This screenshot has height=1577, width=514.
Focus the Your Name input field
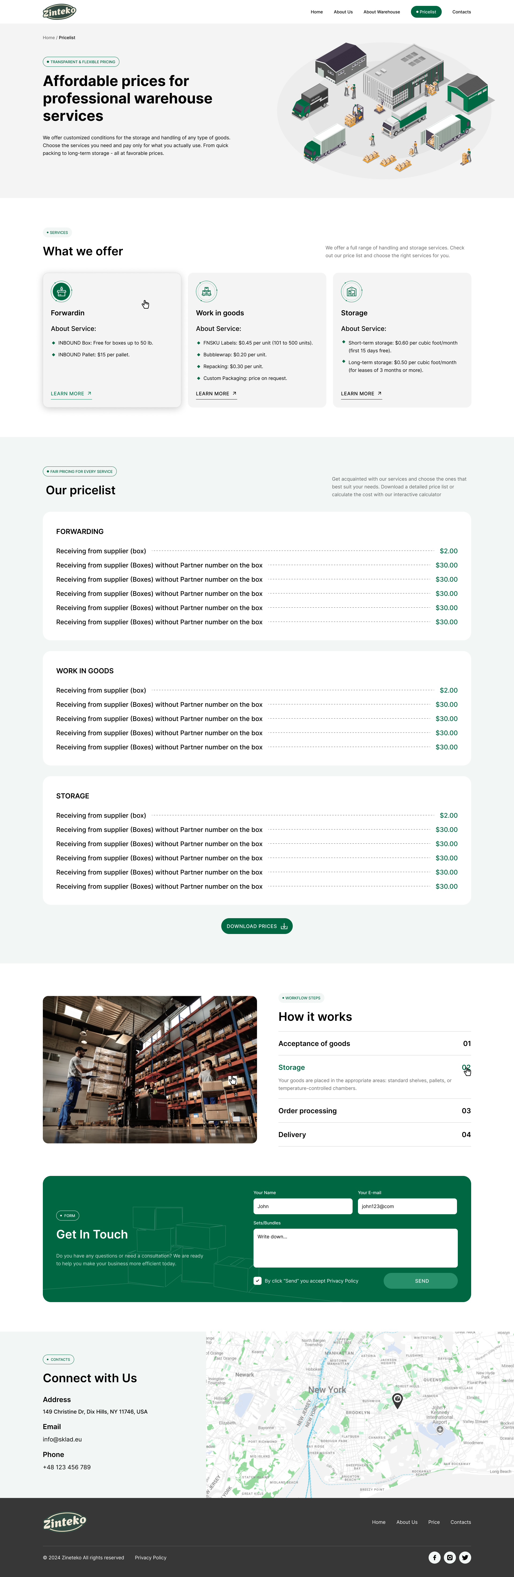click(x=303, y=1207)
